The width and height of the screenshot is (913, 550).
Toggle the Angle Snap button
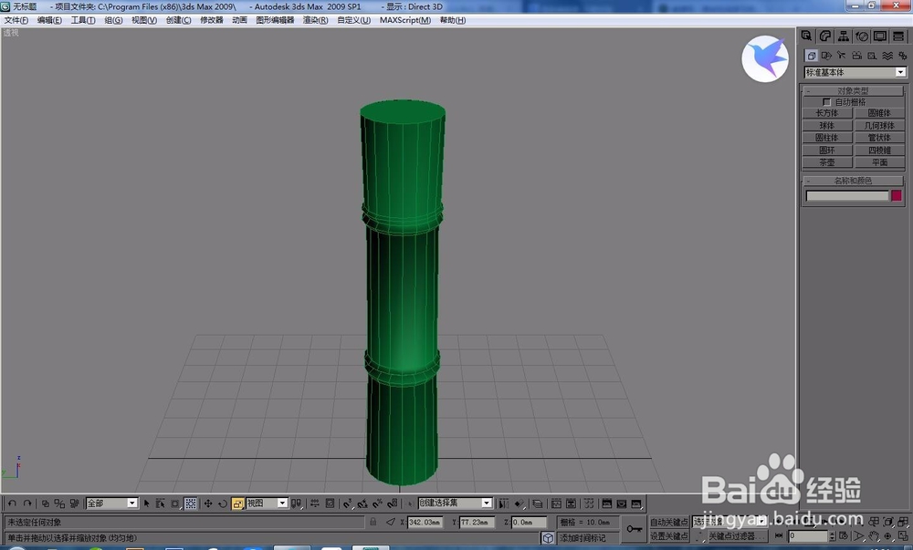362,503
